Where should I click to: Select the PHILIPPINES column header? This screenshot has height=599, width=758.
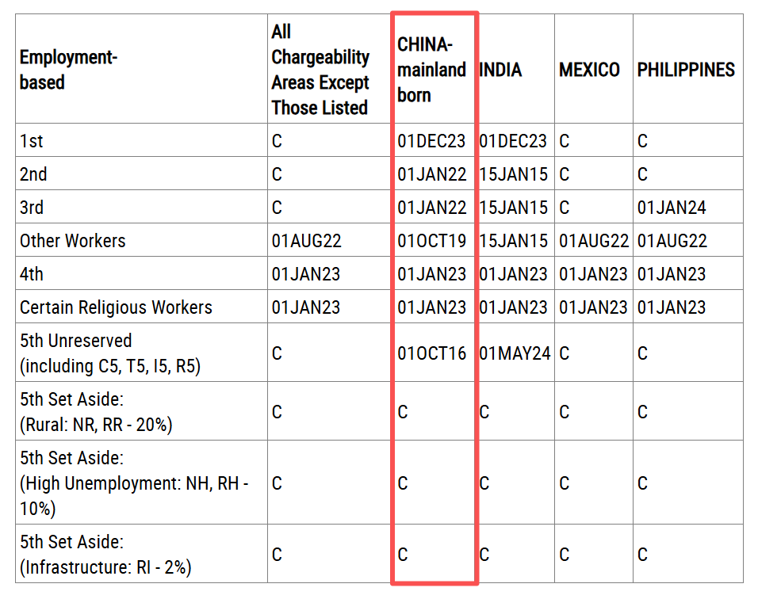click(x=686, y=70)
